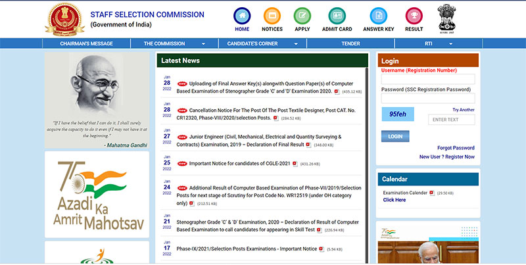Open Forgot Password link
The image size is (526, 265).
click(x=456, y=148)
